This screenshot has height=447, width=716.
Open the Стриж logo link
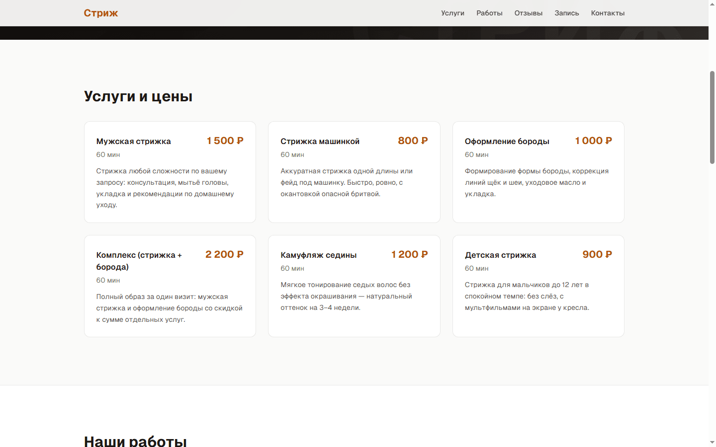point(101,13)
